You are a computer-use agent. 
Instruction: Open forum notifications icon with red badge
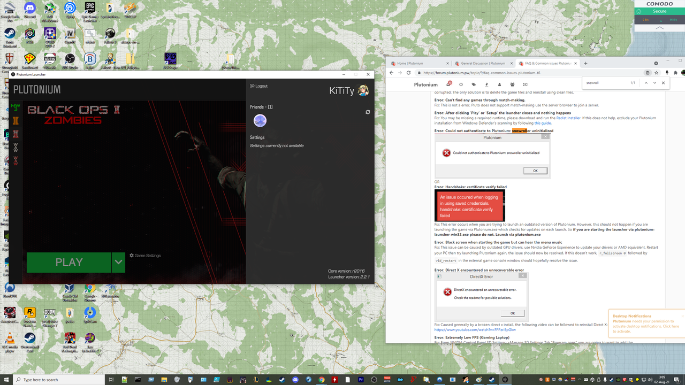[x=449, y=84]
